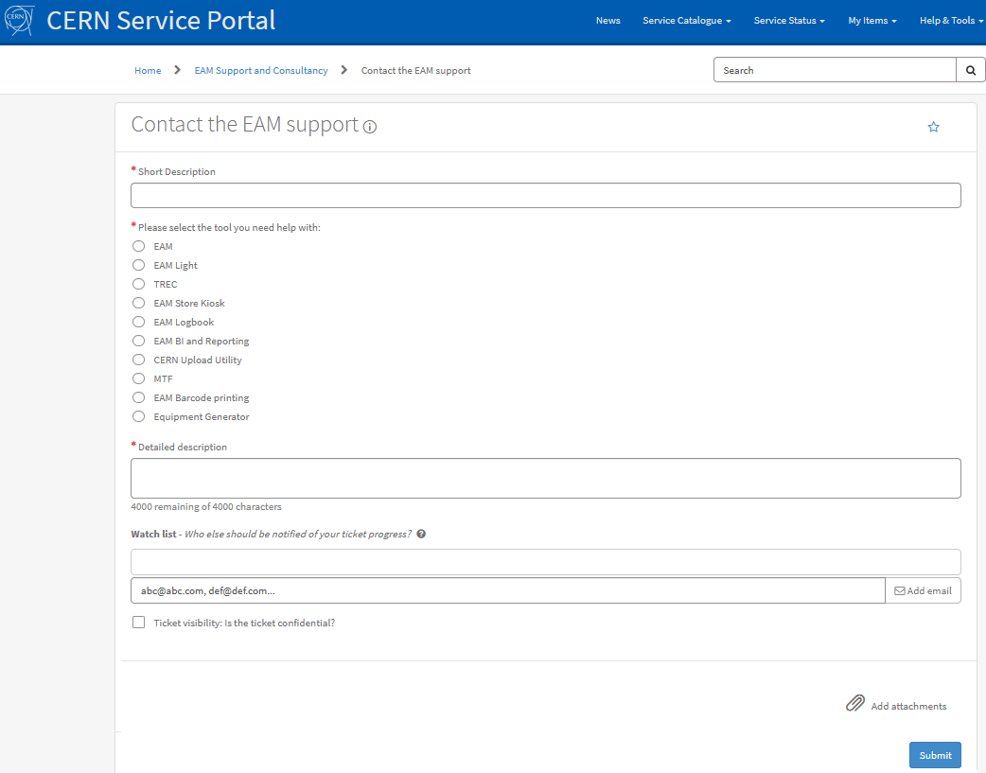Click inside the Short Description field

coord(546,195)
